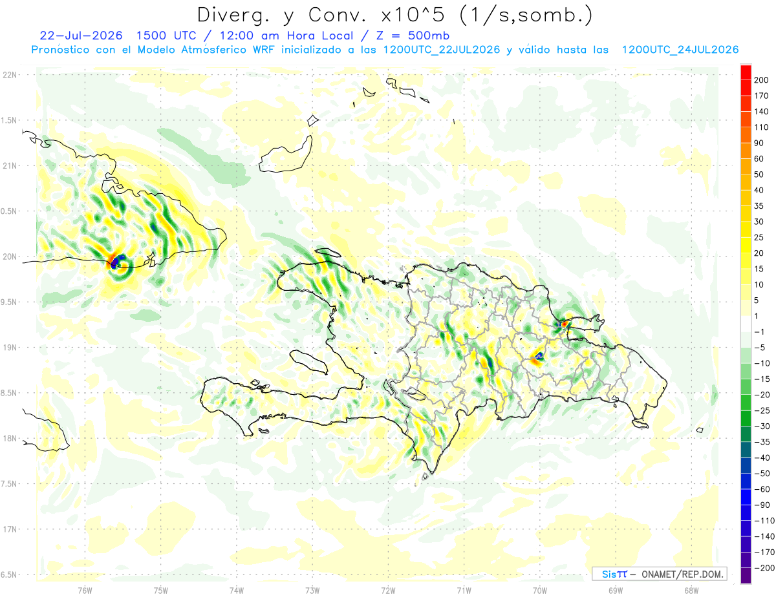Click the '68W' longitude label

pos(691,590)
